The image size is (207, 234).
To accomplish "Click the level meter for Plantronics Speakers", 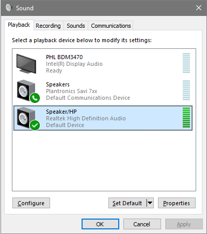I will click(186, 90).
